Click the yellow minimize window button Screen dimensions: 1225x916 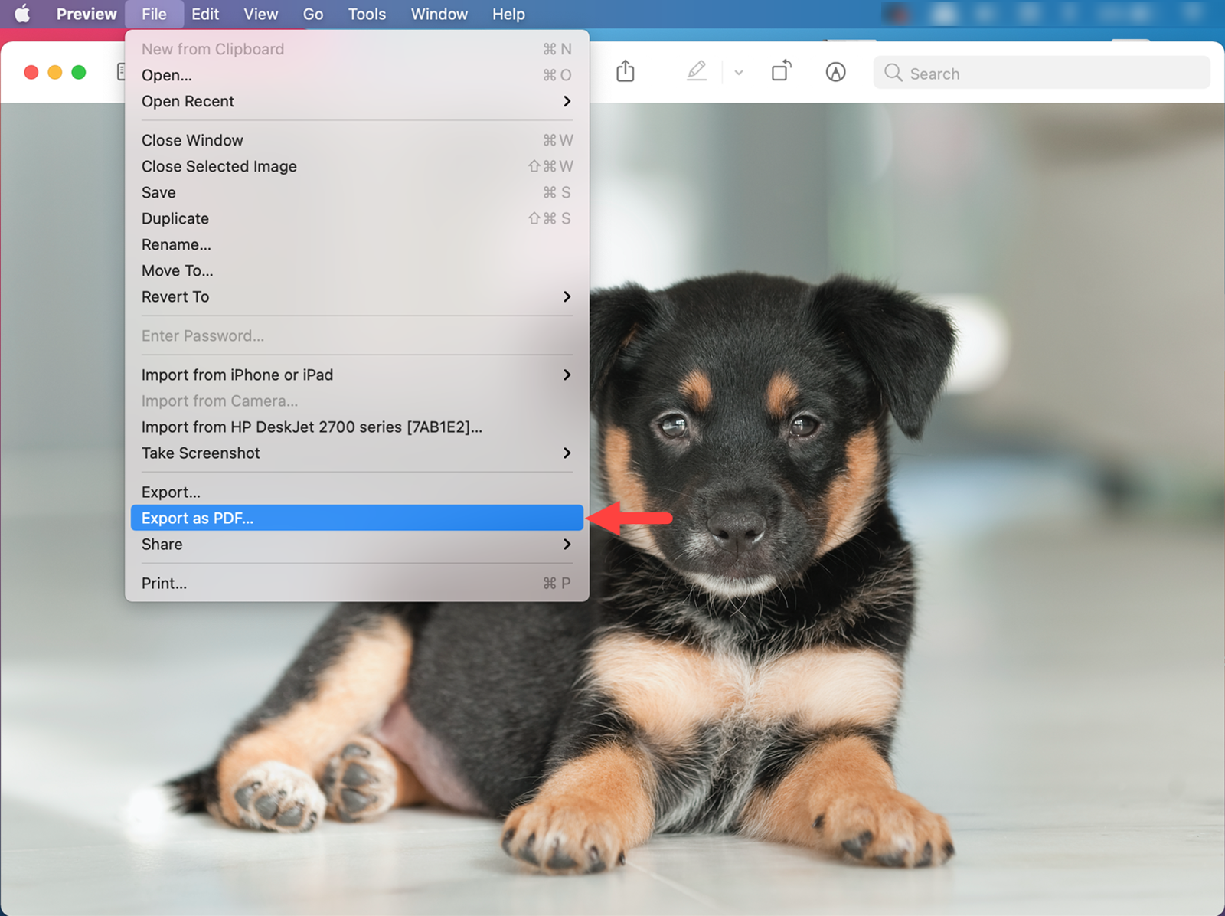click(x=55, y=72)
